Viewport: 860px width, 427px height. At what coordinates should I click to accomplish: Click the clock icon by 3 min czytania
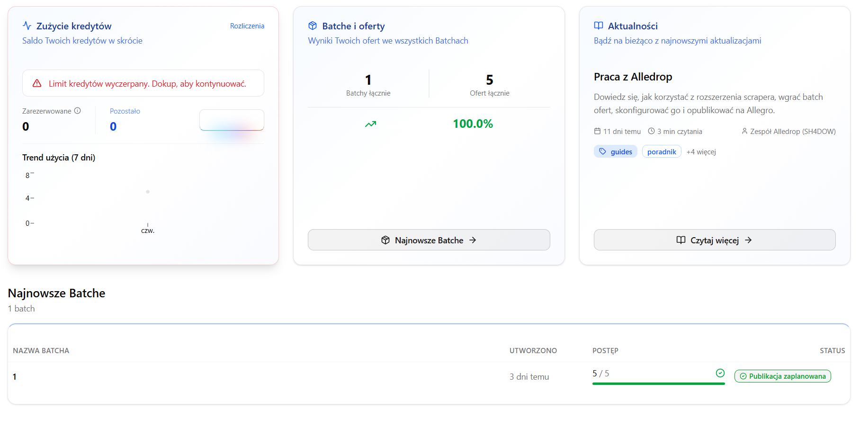click(651, 131)
